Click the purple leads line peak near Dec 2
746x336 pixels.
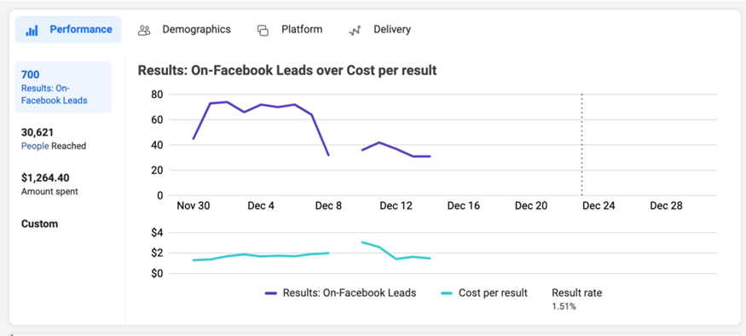pos(227,101)
